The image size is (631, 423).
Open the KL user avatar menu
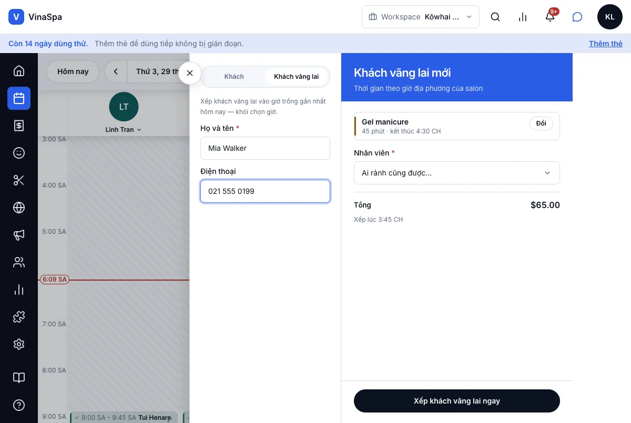610,17
